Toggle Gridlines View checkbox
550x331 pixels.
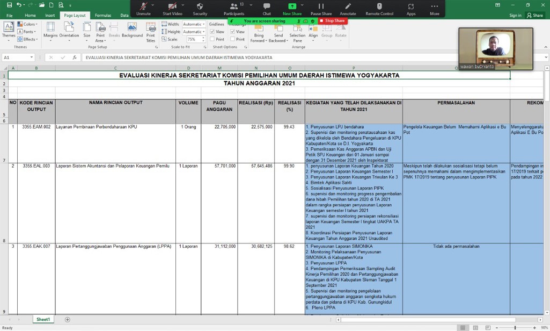tap(213, 32)
